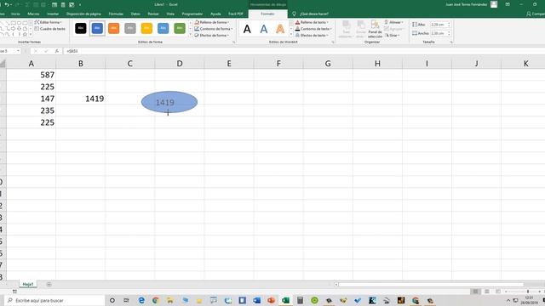Viewport: 545px width, 306px height.
Task: Select cell containing 147
Action: click(31, 99)
